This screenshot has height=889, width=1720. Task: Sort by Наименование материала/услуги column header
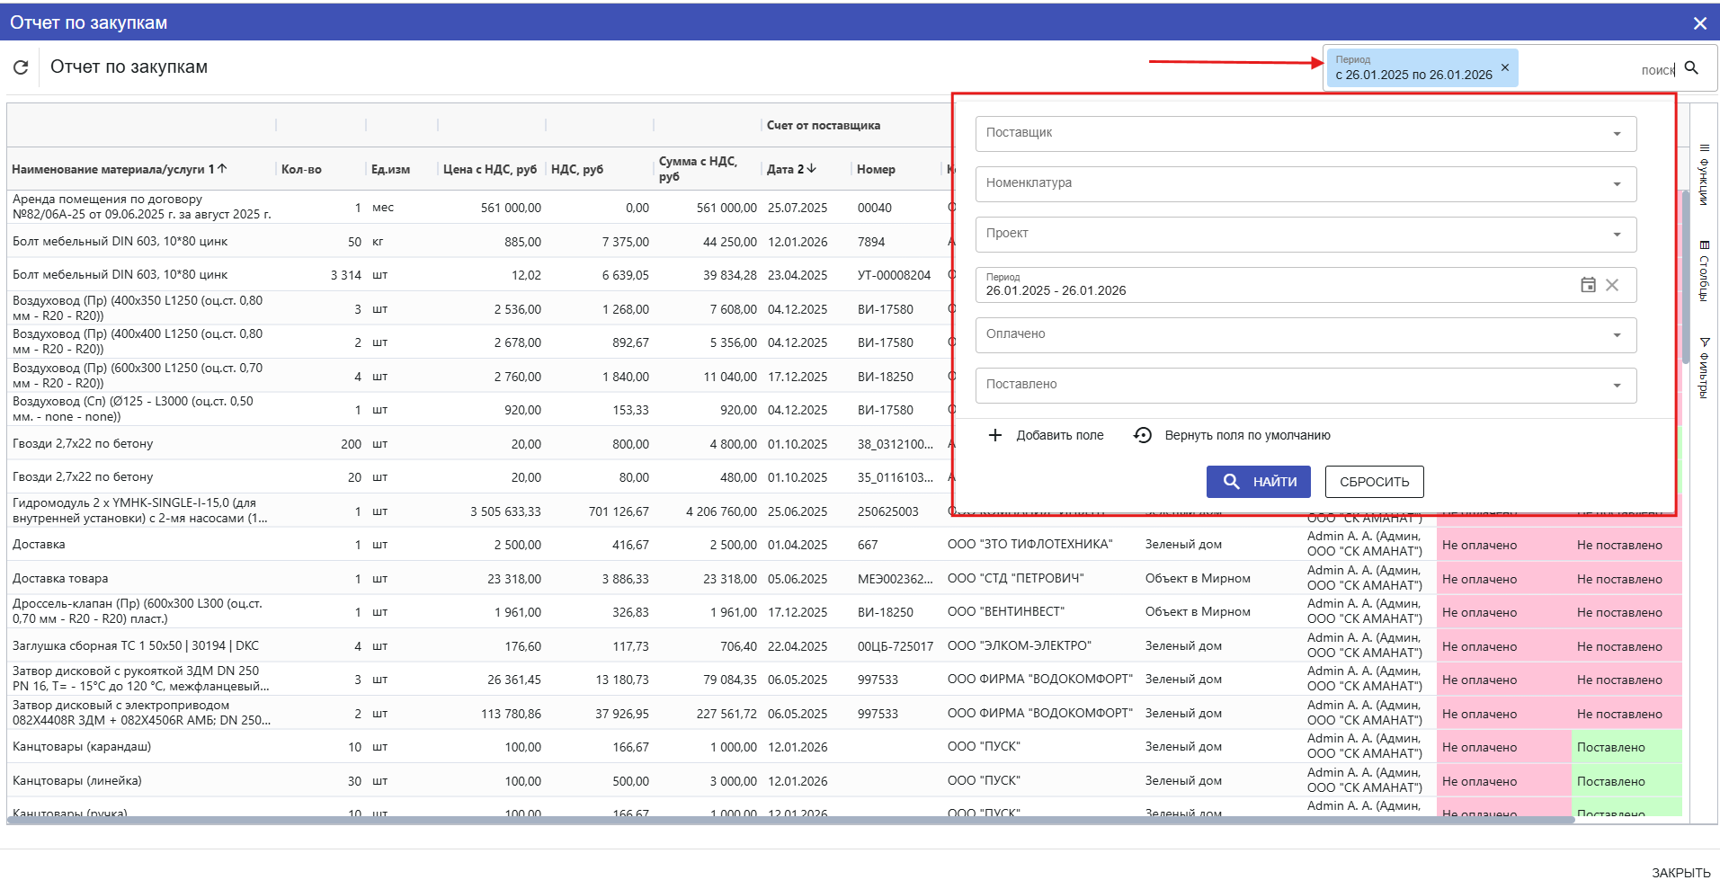tap(108, 169)
